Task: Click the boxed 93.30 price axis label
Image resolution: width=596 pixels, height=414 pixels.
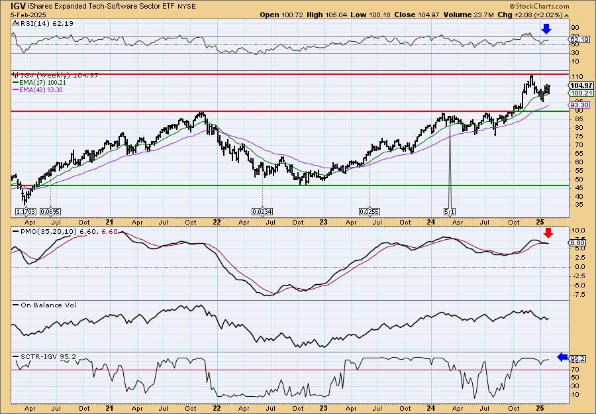Action: pyautogui.click(x=579, y=105)
